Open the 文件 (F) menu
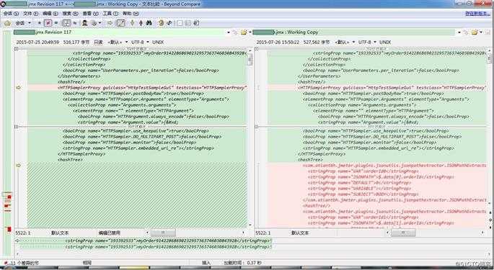 pyautogui.click(x=31, y=14)
